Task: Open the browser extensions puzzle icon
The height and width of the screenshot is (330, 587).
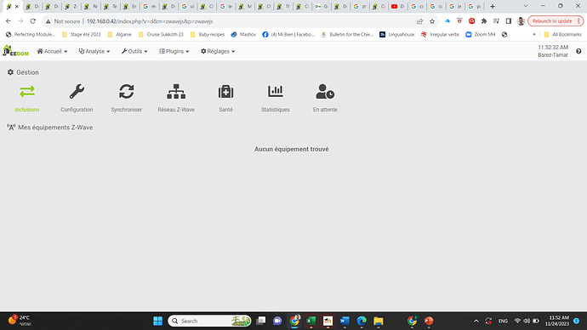Action: pos(484,21)
